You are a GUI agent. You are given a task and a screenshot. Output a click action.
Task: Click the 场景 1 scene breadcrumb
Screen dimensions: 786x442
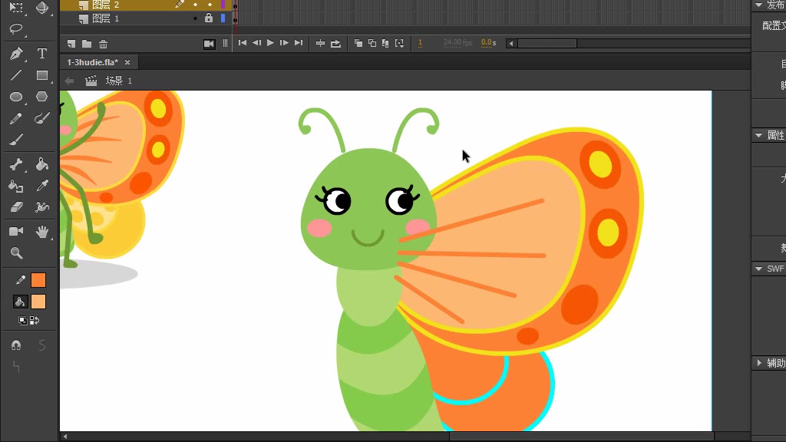click(x=118, y=81)
